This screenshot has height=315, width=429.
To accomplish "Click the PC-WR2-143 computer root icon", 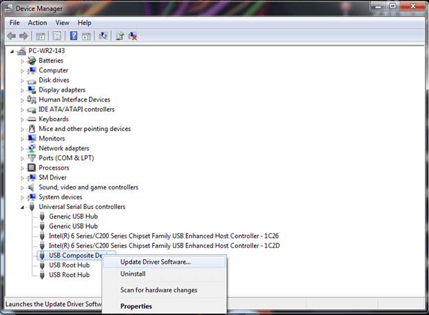I will click(21, 51).
